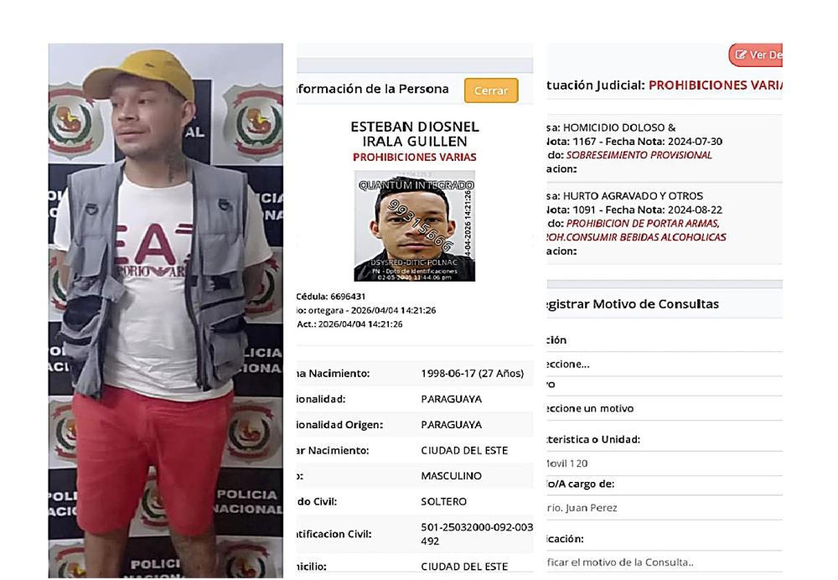Click the red Ver Detalle button
This screenshot has height=580, width=838.
pos(756,54)
